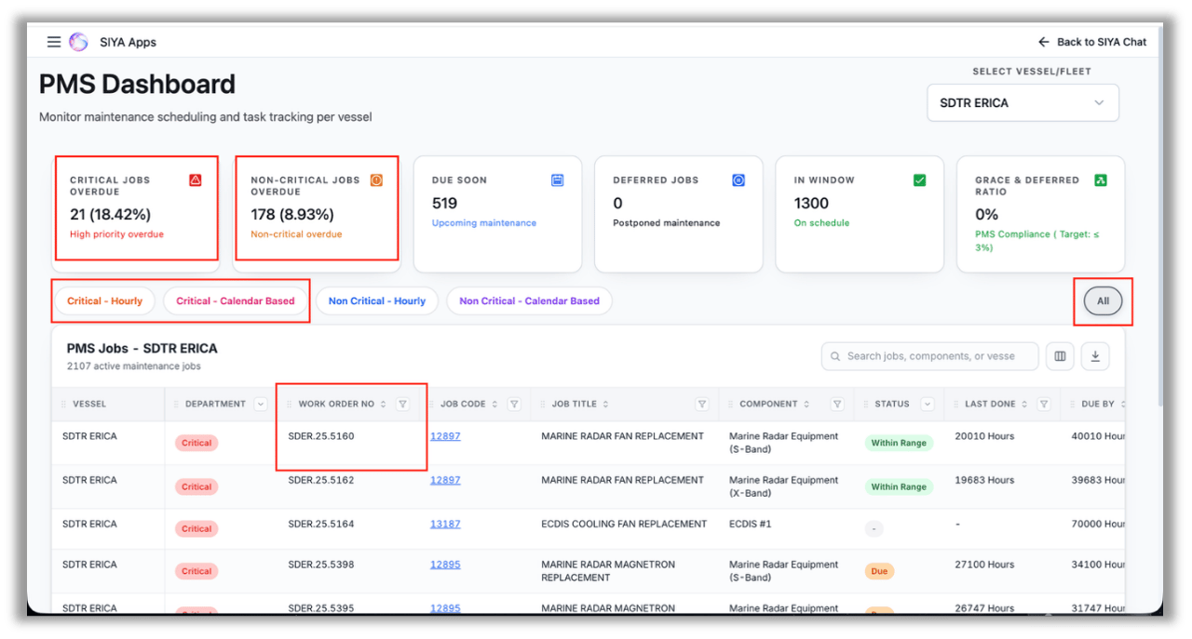Click the Job Code filter icon
This screenshot has width=1192, height=639.
click(515, 404)
